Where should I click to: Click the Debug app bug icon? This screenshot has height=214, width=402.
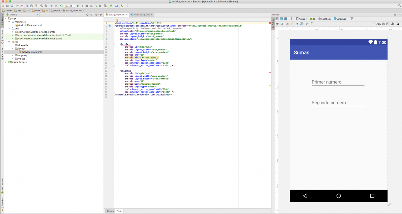[x=87, y=6]
